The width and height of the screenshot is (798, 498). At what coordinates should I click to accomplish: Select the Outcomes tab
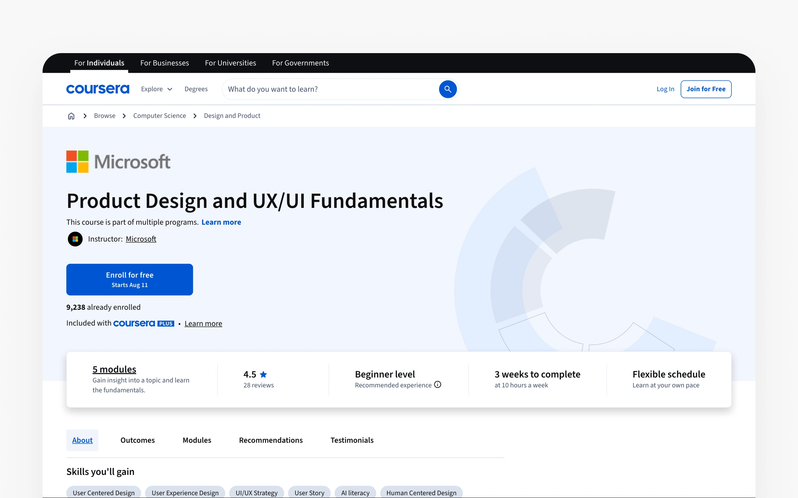click(x=138, y=440)
